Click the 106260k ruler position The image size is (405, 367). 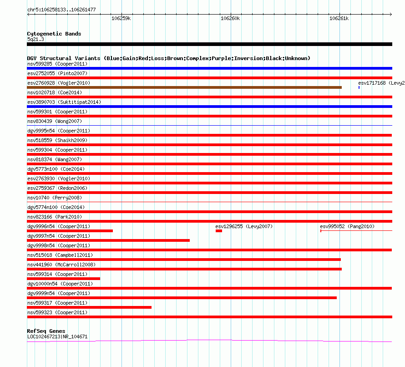pyautogui.click(x=230, y=18)
